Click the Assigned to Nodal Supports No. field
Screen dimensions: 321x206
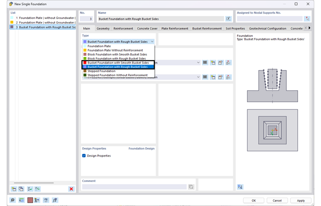click(269, 19)
